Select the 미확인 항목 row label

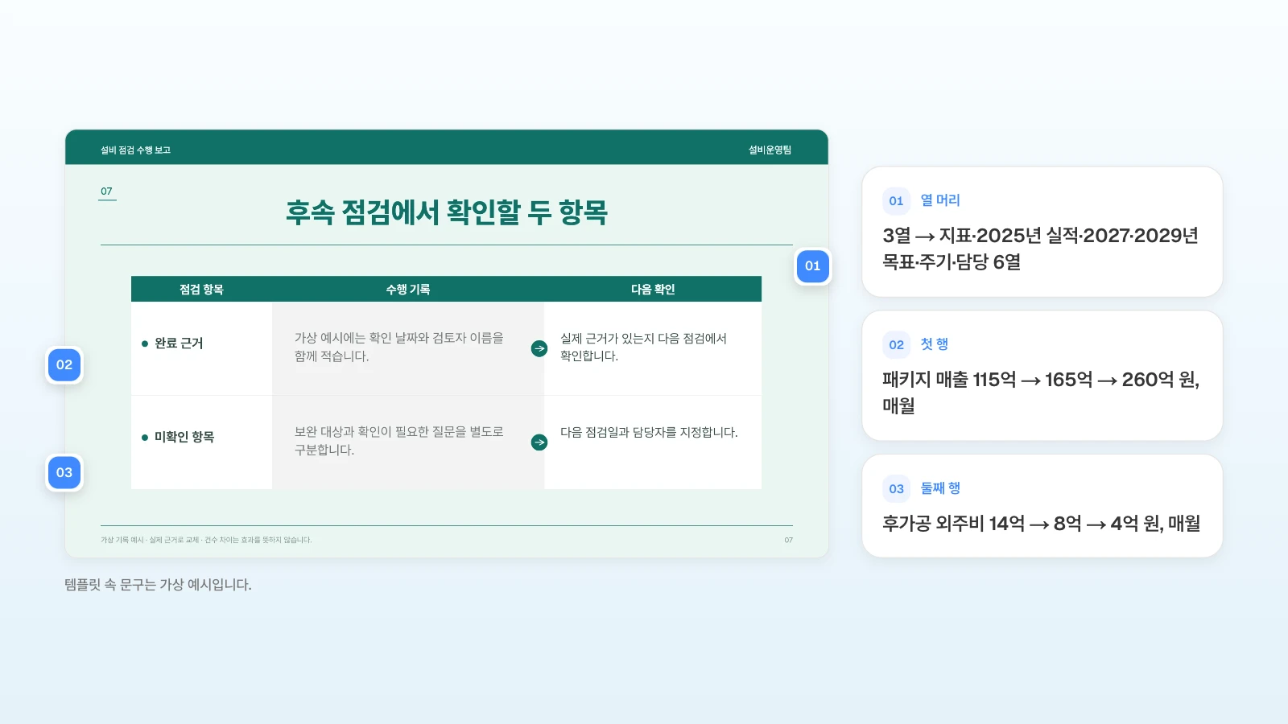[184, 437]
